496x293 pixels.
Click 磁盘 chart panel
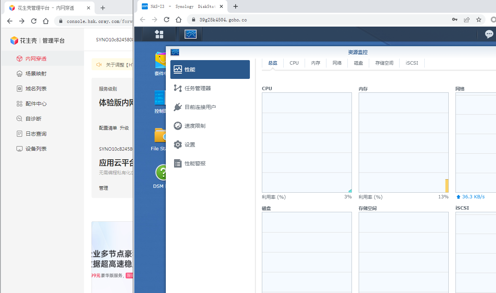click(x=307, y=252)
